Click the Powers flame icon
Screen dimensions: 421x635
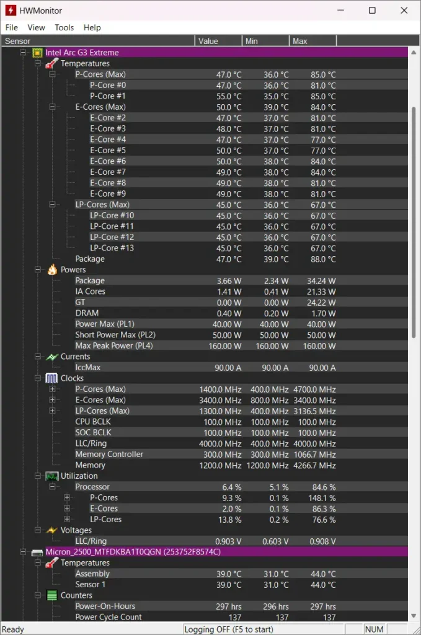point(52,270)
